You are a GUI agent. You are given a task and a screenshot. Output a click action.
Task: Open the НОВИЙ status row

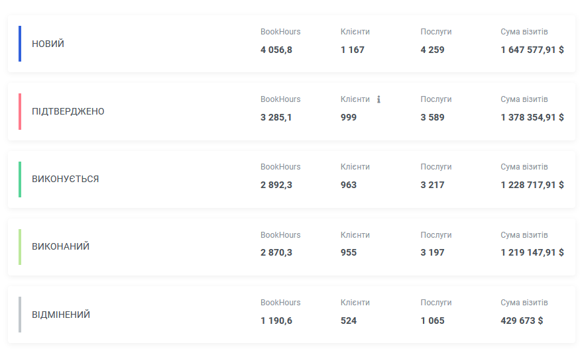[292, 44]
